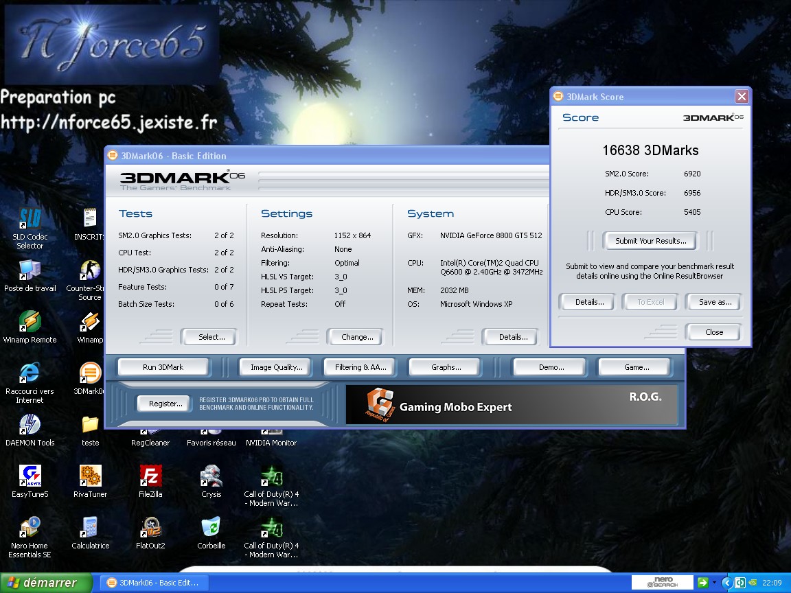
Task: Click the 'SM2.0 Score:' label
Action: click(x=626, y=174)
